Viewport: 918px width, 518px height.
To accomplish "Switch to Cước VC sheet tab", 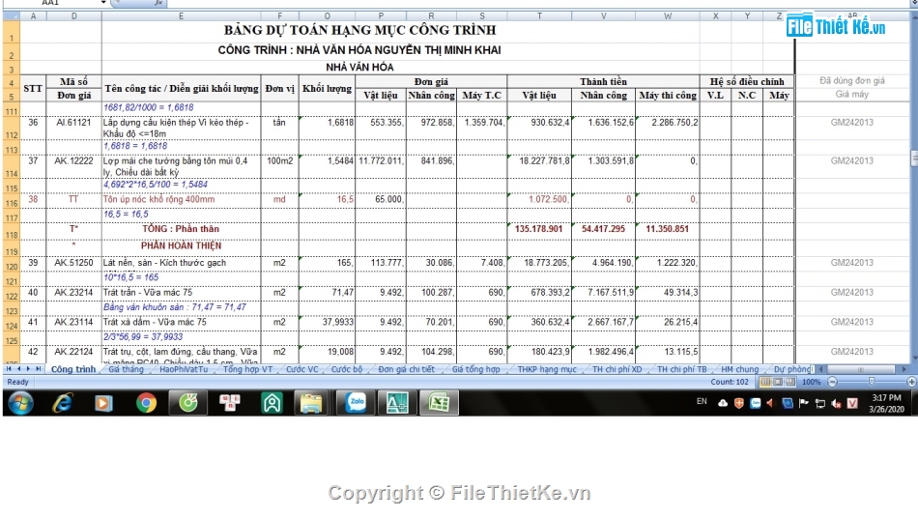I will (x=302, y=369).
